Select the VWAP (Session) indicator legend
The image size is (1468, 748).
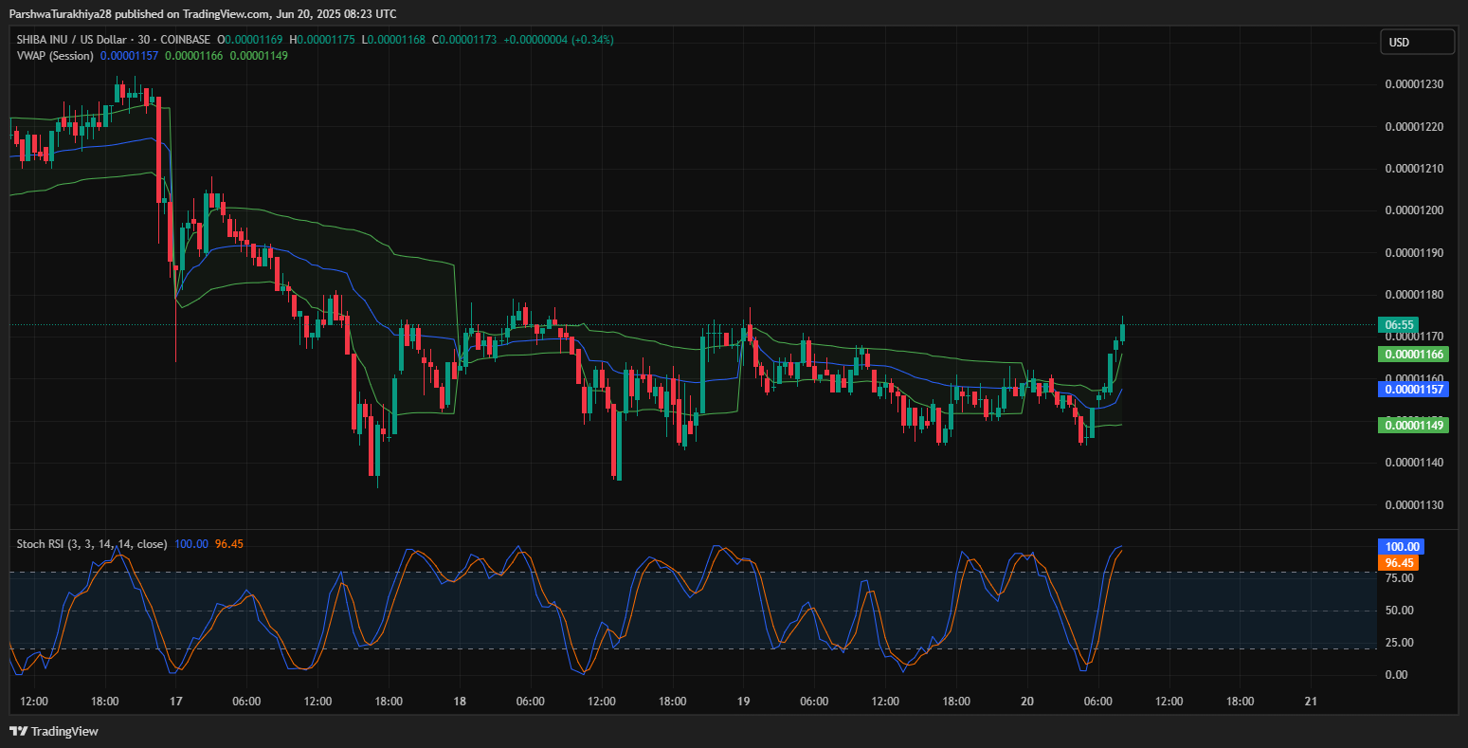pos(55,56)
